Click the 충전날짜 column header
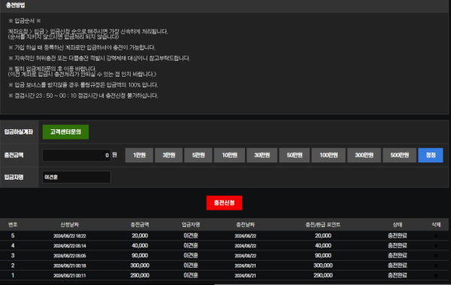The height and width of the screenshot is (285, 451). (x=245, y=225)
